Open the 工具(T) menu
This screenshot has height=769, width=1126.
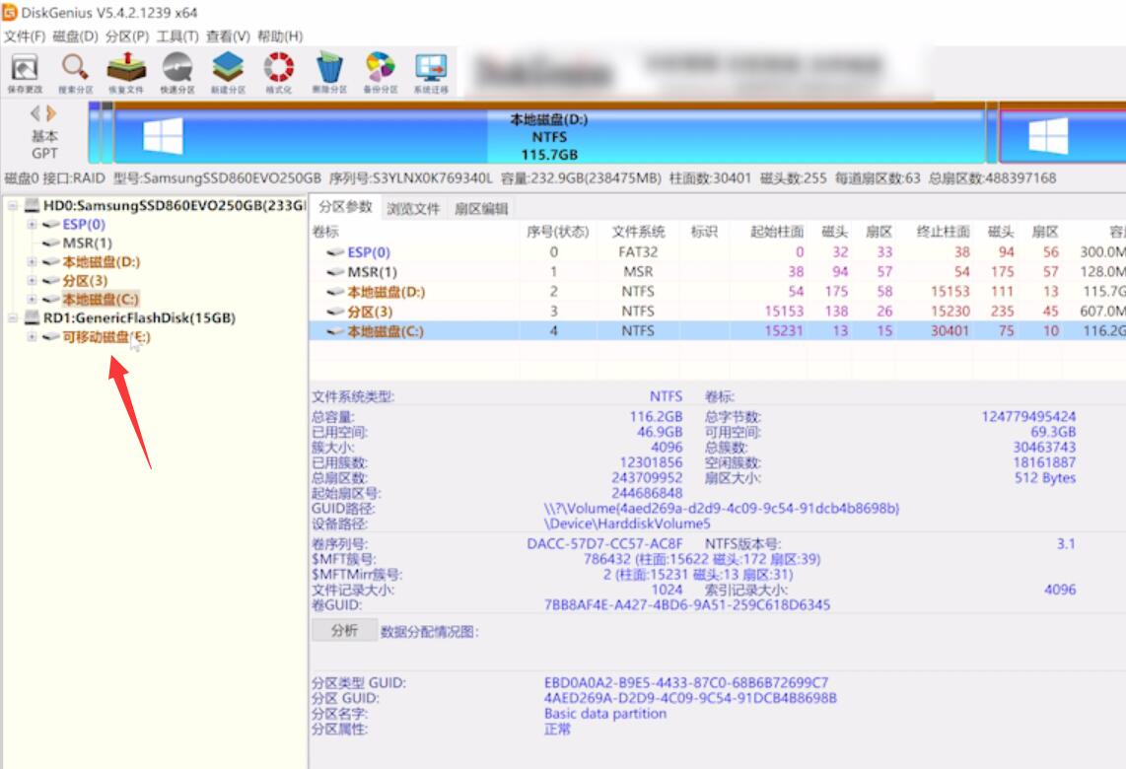point(177,35)
